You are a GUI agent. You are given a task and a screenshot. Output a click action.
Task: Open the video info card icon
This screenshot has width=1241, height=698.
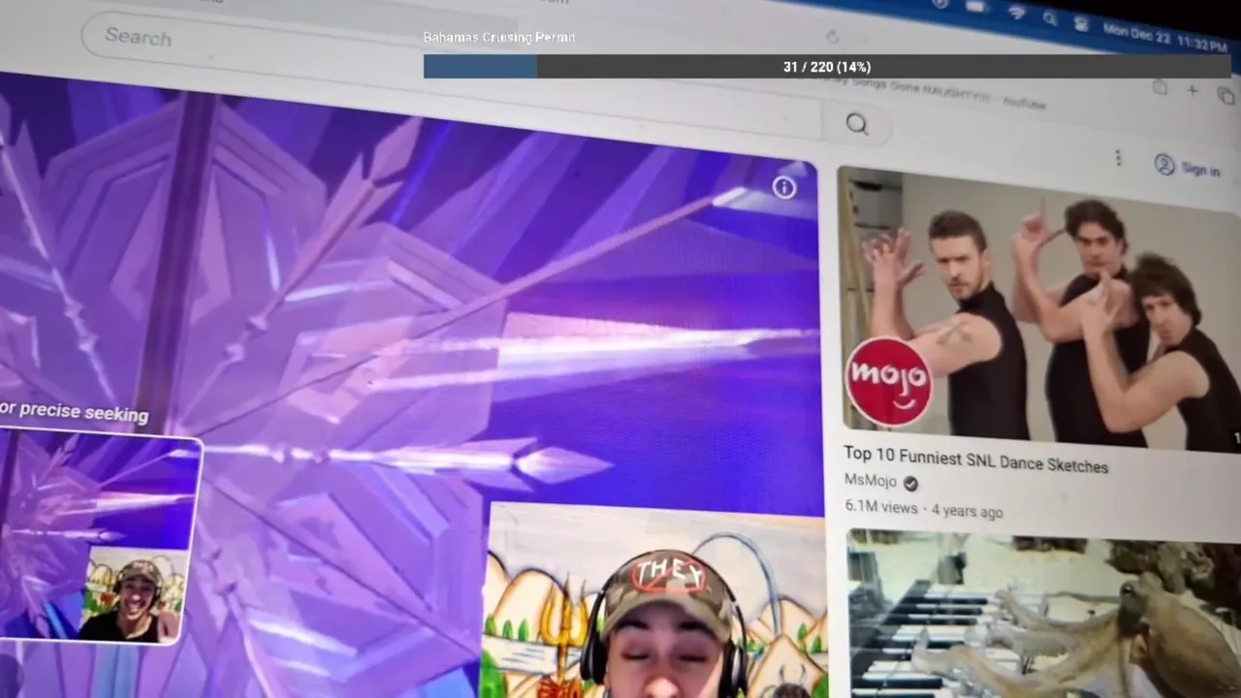[784, 188]
